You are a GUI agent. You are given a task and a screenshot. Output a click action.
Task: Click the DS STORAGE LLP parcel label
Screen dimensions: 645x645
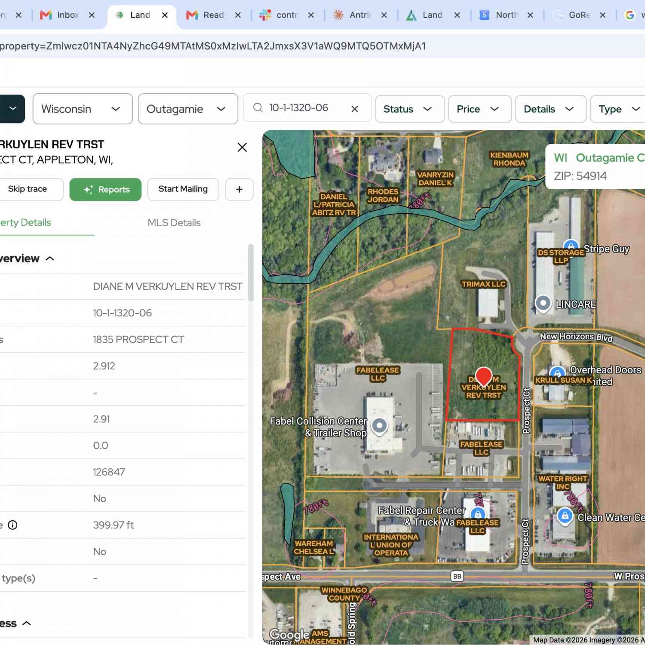[561, 256]
